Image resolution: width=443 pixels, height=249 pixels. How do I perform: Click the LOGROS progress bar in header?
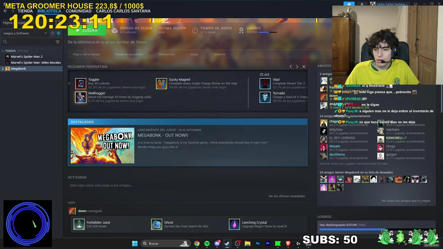(268, 32)
